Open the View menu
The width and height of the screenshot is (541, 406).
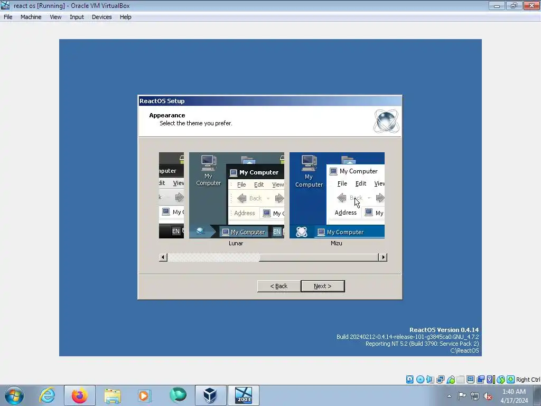[55, 17]
